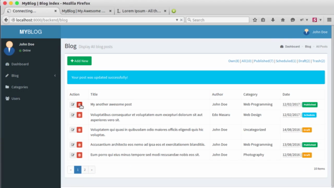Click the URL address bar

[94, 20]
